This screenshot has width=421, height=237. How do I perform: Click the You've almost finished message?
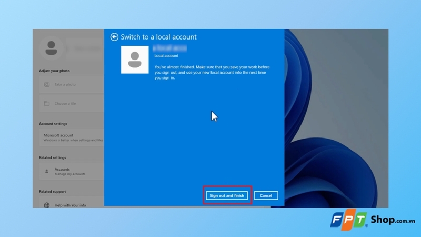212,73
